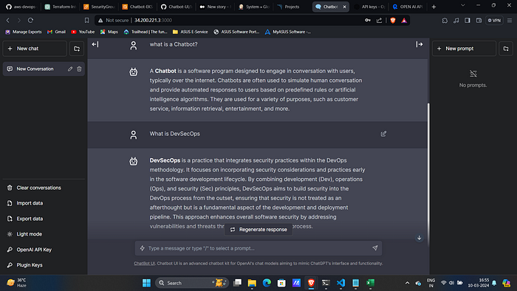Open Manage Exports bookmark
Image resolution: width=517 pixels, height=291 pixels.
coord(24,32)
